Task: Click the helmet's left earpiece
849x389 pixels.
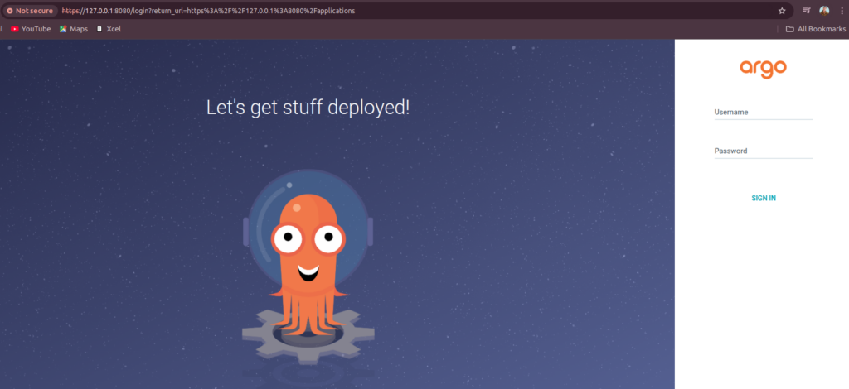Action: [x=246, y=231]
